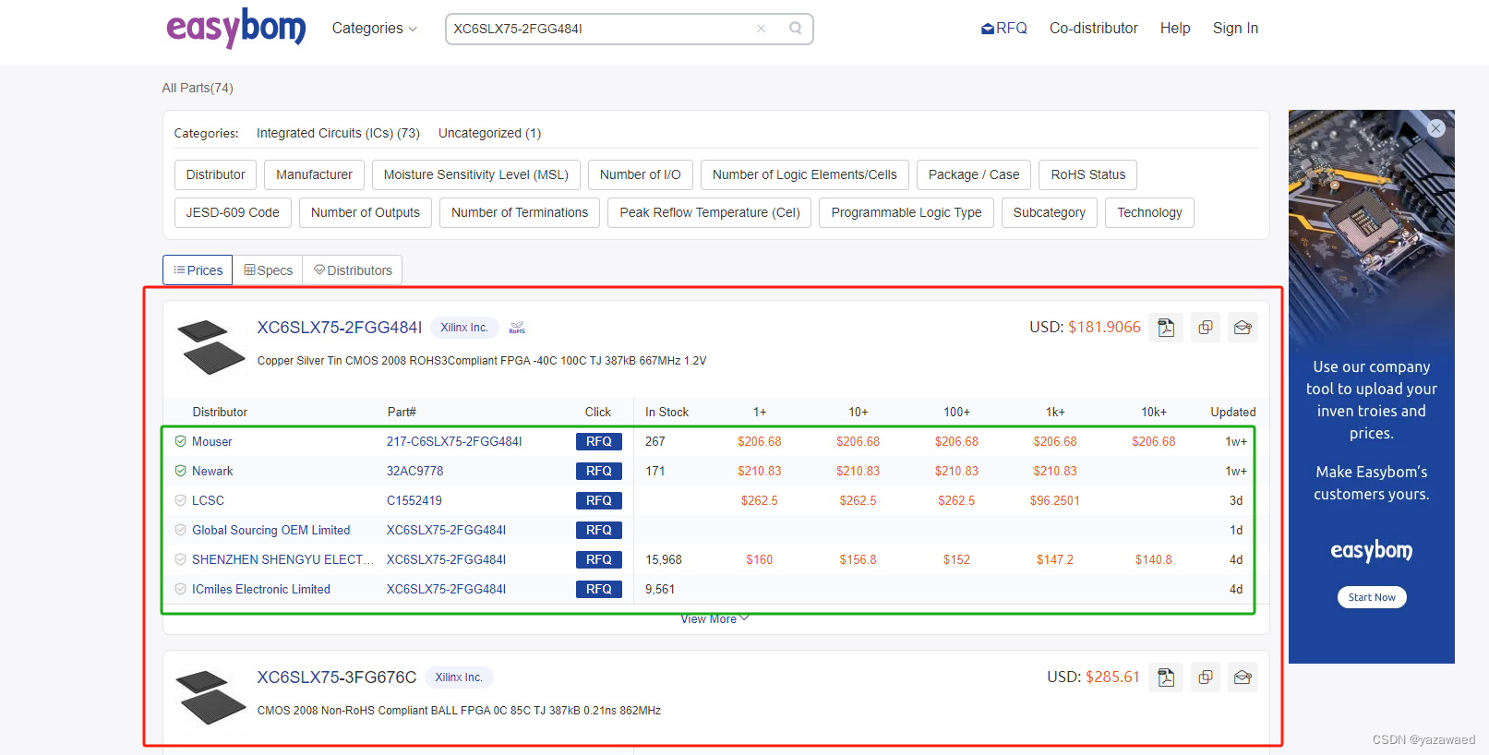Click the Mouser distributor link

point(211,441)
